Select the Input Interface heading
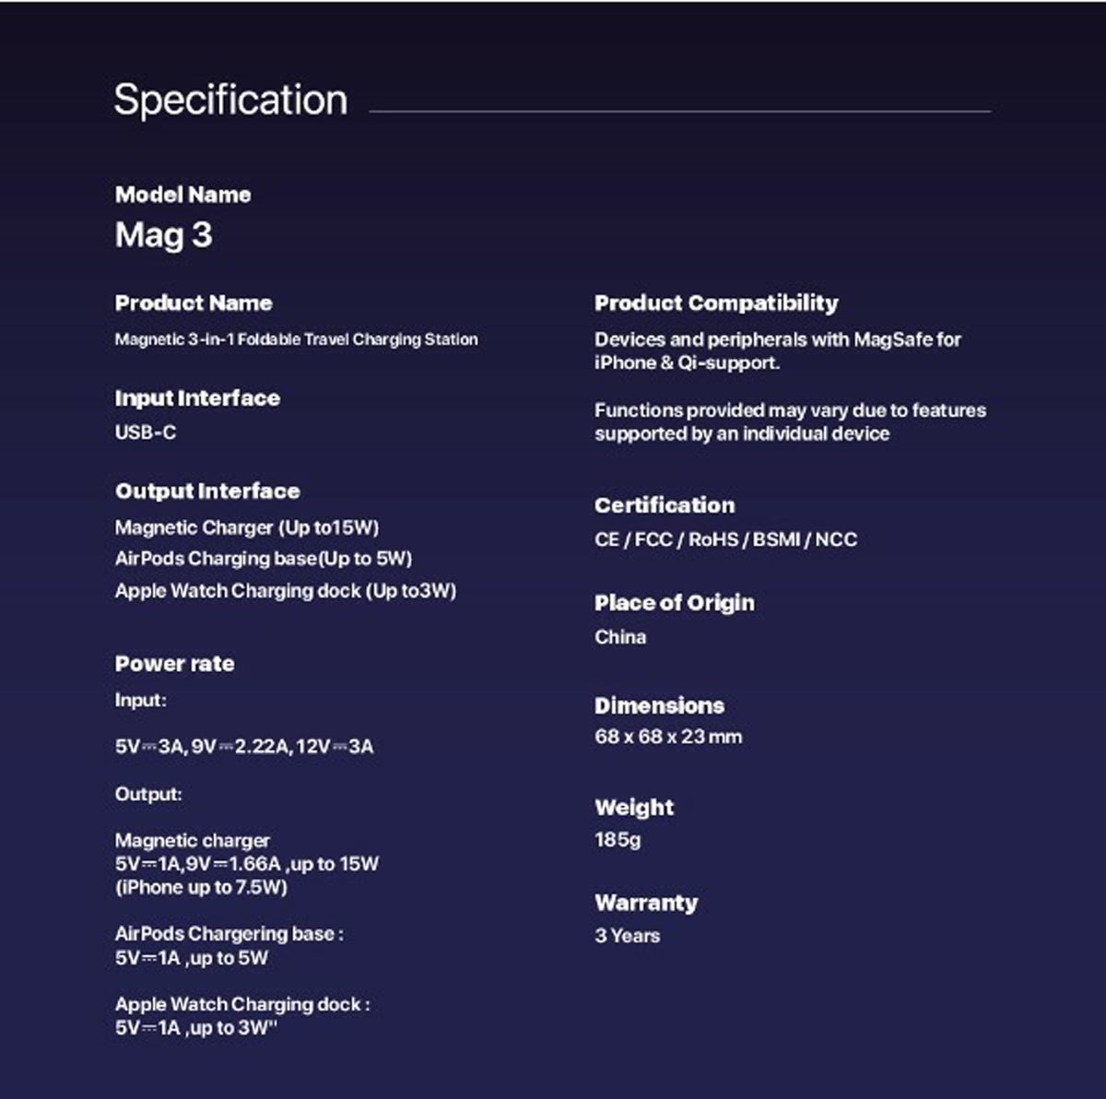 [x=197, y=398]
